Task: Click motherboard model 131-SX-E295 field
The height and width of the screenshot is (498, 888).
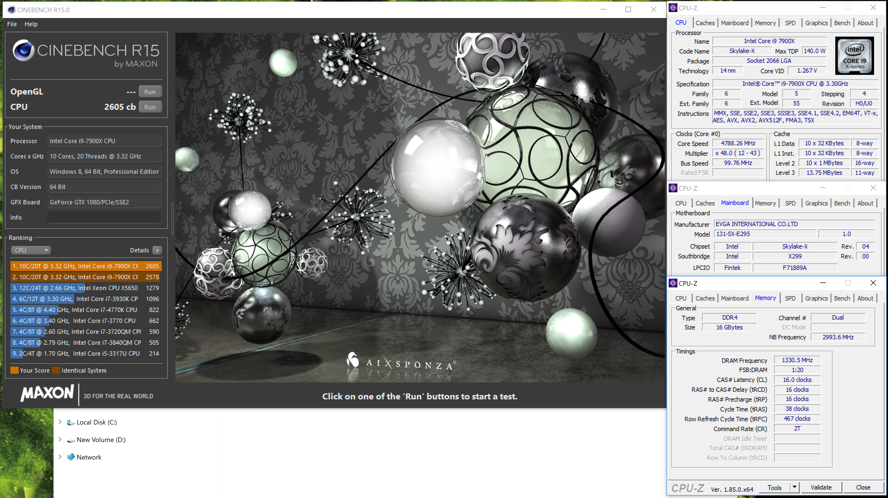Action: (x=766, y=234)
